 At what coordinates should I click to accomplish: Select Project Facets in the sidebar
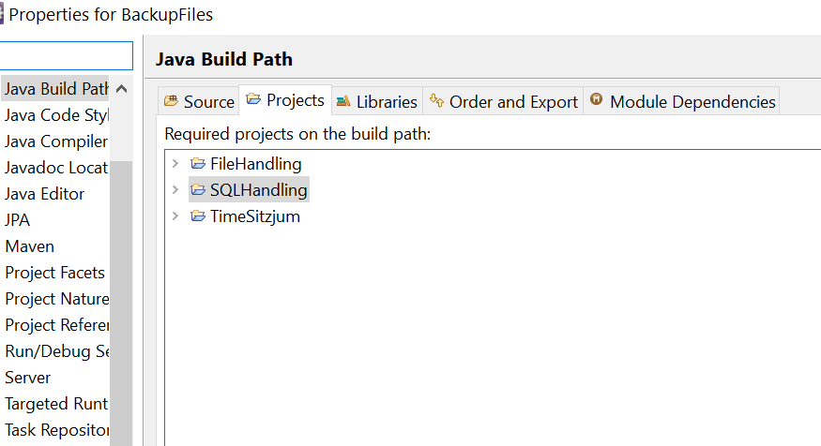pos(54,273)
